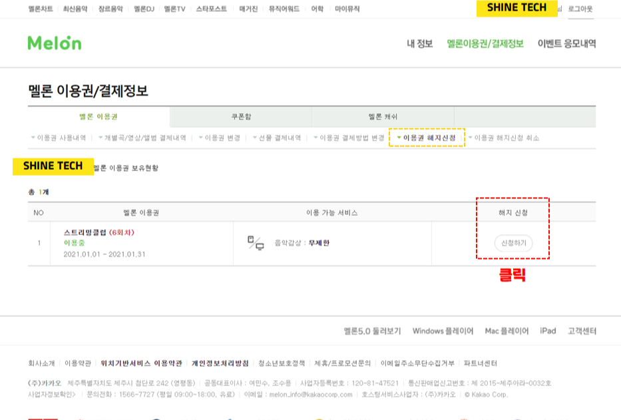Open 멜론TV in top navigation
621x420 pixels.
point(174,9)
